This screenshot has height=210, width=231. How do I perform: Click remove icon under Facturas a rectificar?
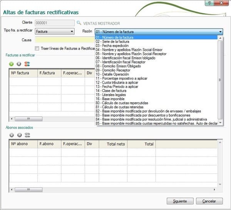pyautogui.click(x=19, y=64)
